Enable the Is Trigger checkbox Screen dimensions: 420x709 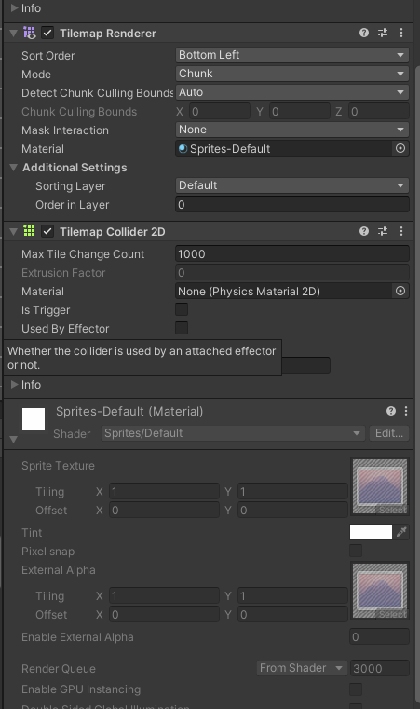[182, 309]
